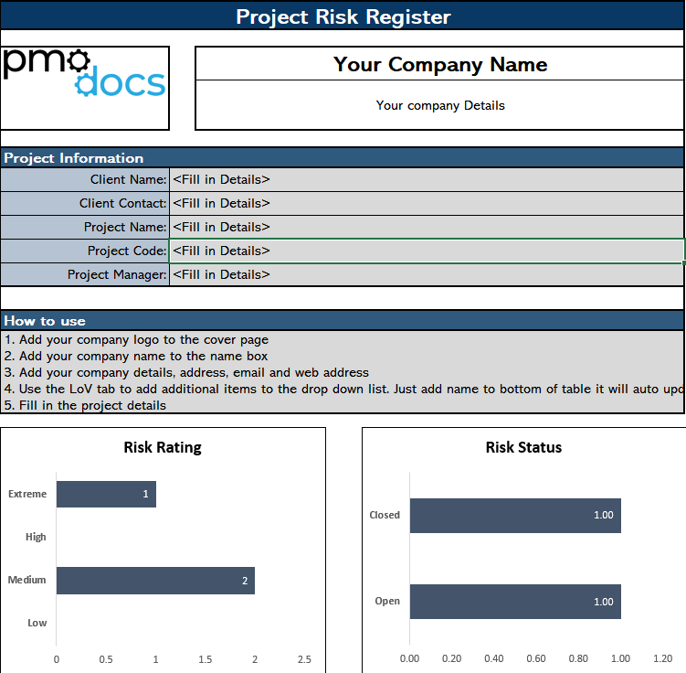Click the Closed bar in Risk Status chart
This screenshot has height=673, width=686.
tap(515, 516)
